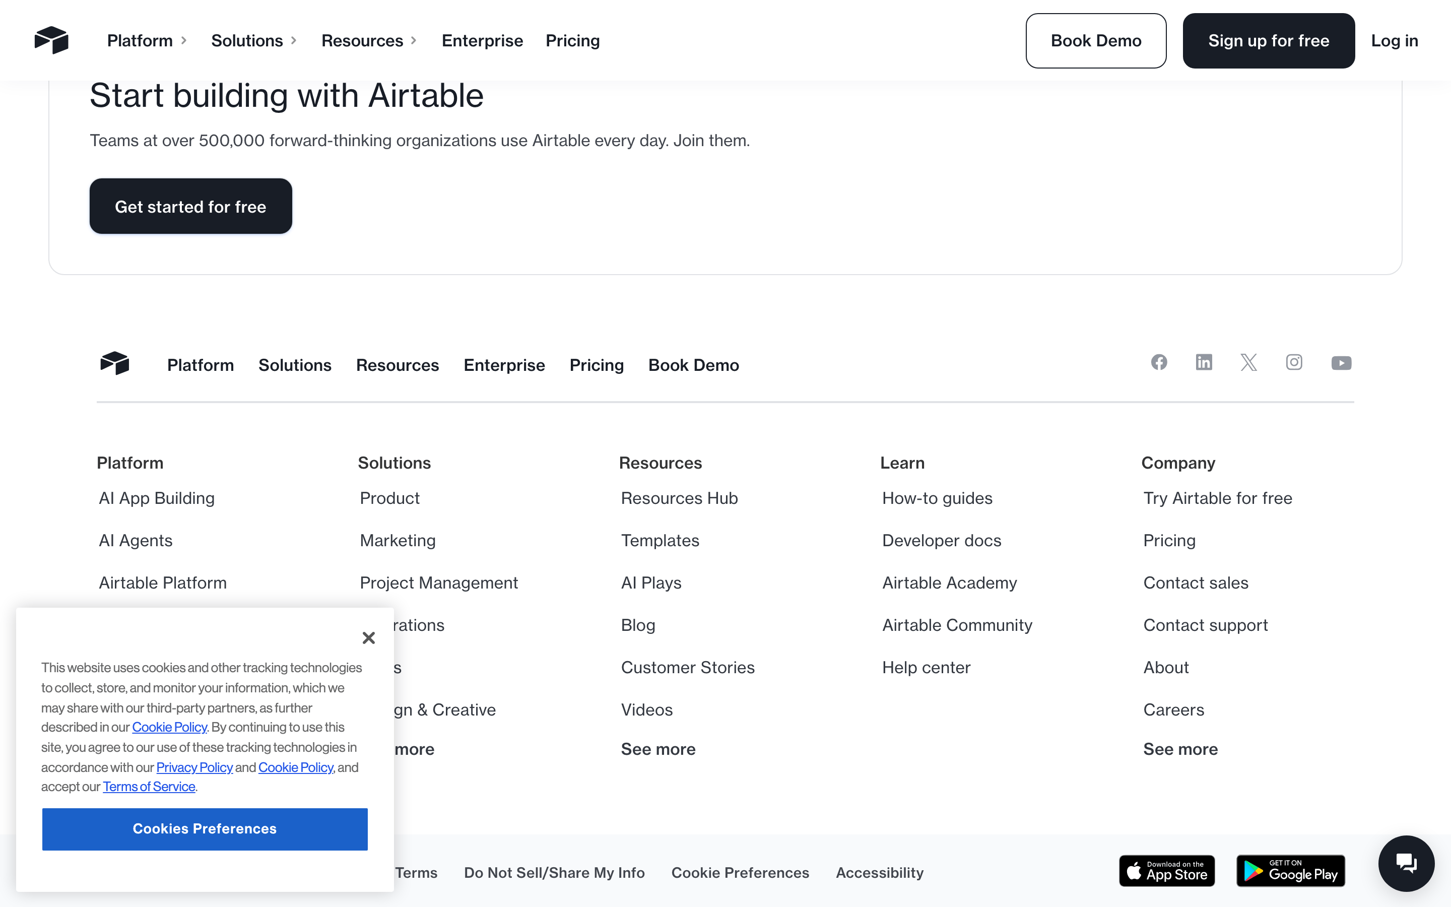Image resolution: width=1451 pixels, height=907 pixels.
Task: Click the Book Demo button in header
Action: [1096, 41]
